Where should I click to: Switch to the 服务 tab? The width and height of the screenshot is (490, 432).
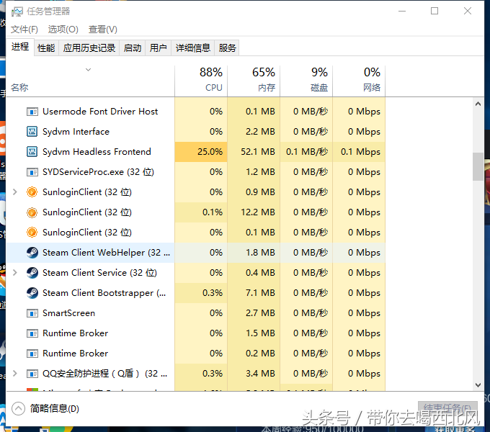click(227, 48)
